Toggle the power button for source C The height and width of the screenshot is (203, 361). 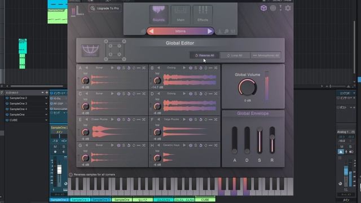pyautogui.click(x=118, y=94)
